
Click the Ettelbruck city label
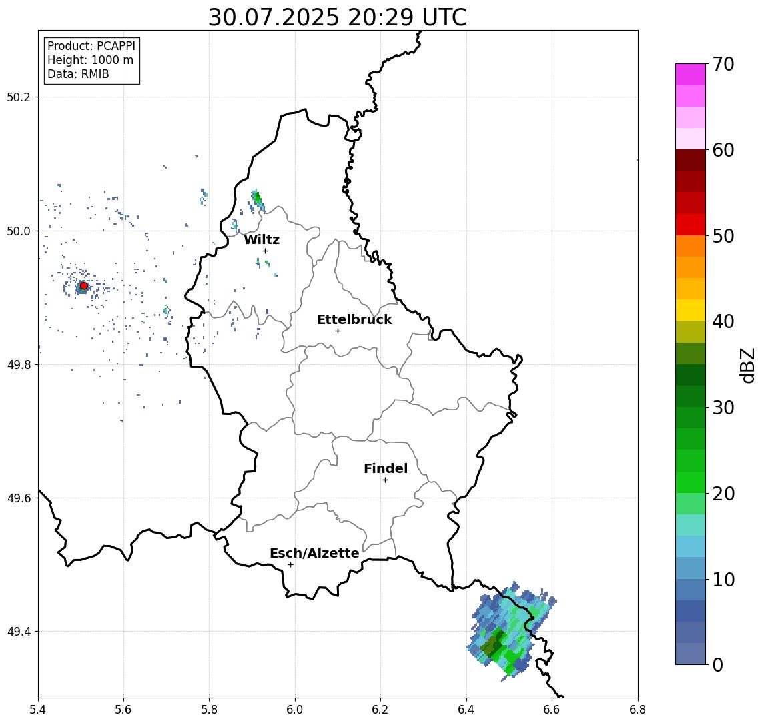point(355,319)
